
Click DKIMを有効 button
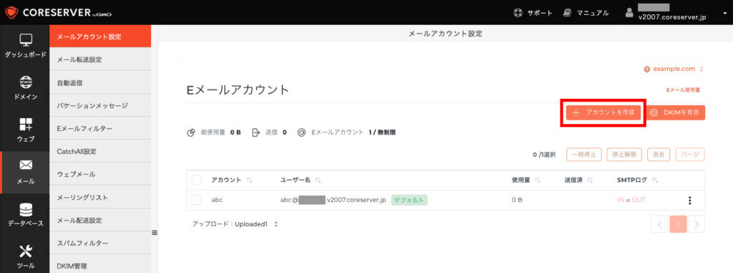coord(676,112)
